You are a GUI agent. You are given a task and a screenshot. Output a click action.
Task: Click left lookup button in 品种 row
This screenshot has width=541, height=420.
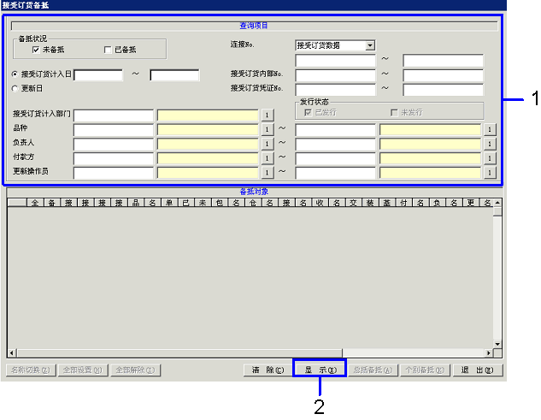pyautogui.click(x=266, y=130)
